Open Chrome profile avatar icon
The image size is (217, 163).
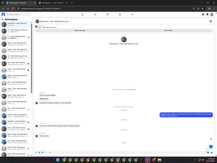tap(209, 9)
